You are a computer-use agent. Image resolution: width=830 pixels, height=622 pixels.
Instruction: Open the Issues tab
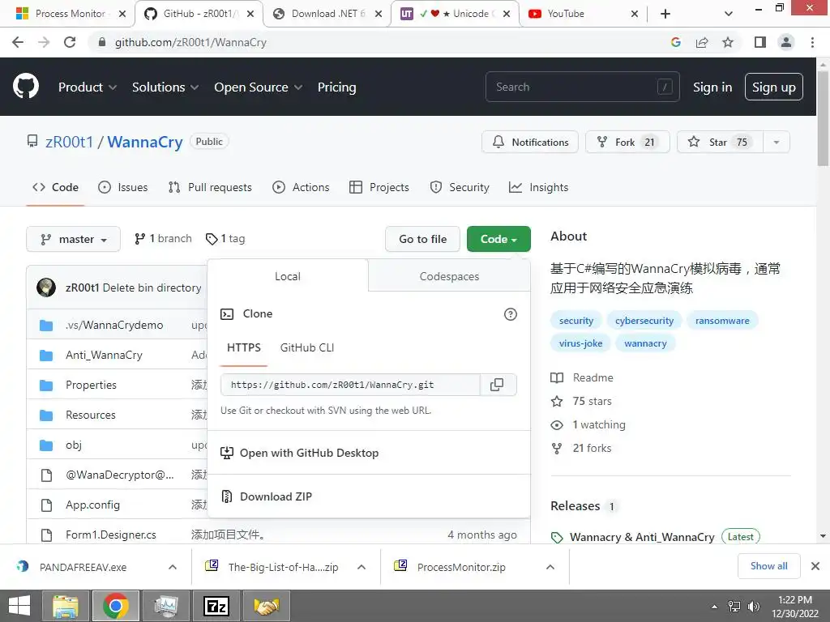[x=123, y=187]
